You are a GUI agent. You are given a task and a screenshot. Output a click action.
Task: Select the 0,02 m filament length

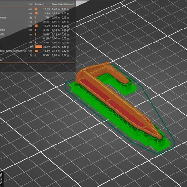coord(56,55)
